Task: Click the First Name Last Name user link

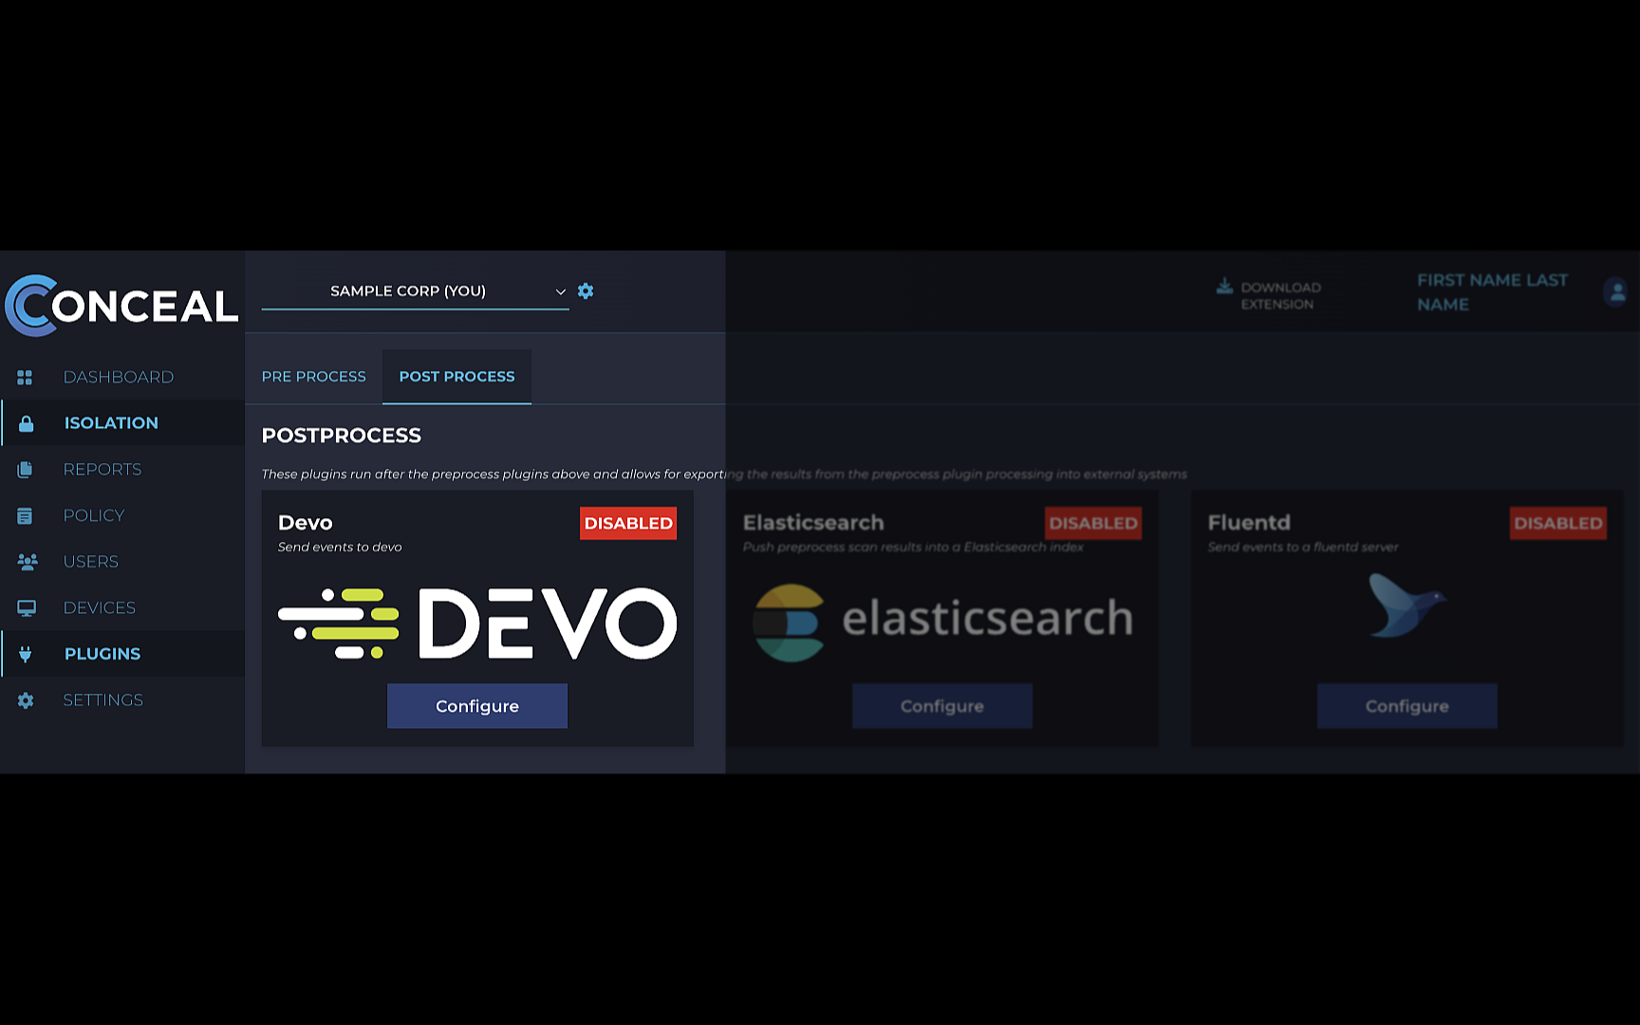Action: [1492, 292]
